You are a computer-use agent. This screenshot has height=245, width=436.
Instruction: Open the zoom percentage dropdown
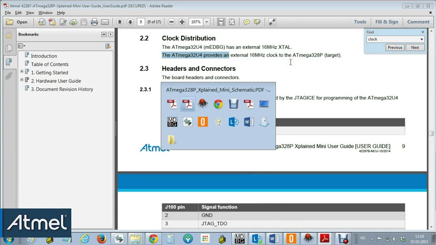click(x=206, y=22)
